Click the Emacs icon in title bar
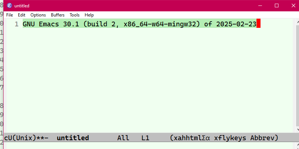Image resolution: width=299 pixels, height=149 pixels. tap(10, 6)
